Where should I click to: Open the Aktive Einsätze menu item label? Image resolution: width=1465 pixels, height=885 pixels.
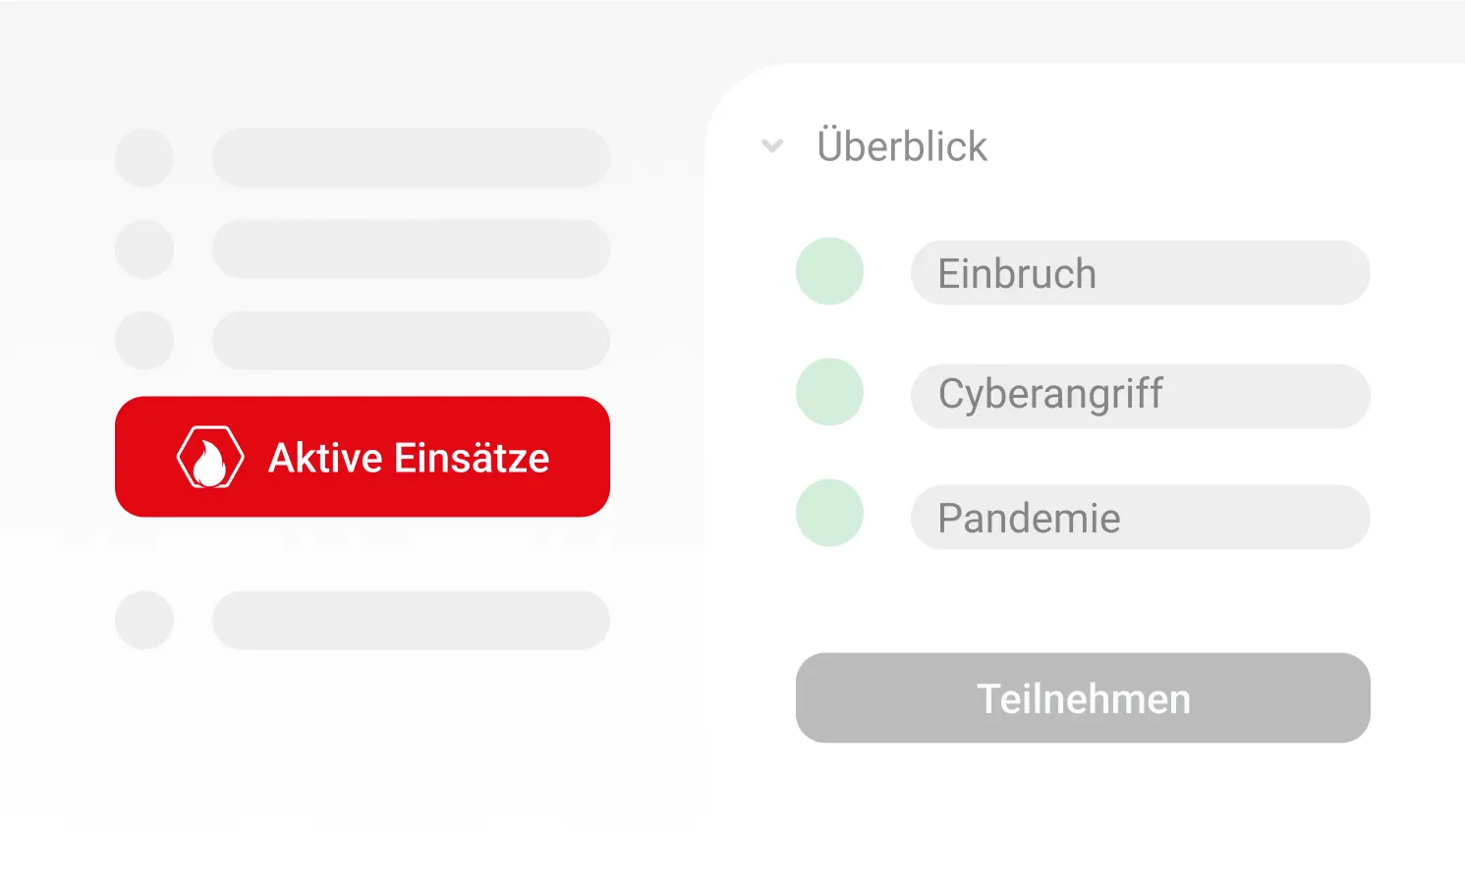[x=409, y=458]
